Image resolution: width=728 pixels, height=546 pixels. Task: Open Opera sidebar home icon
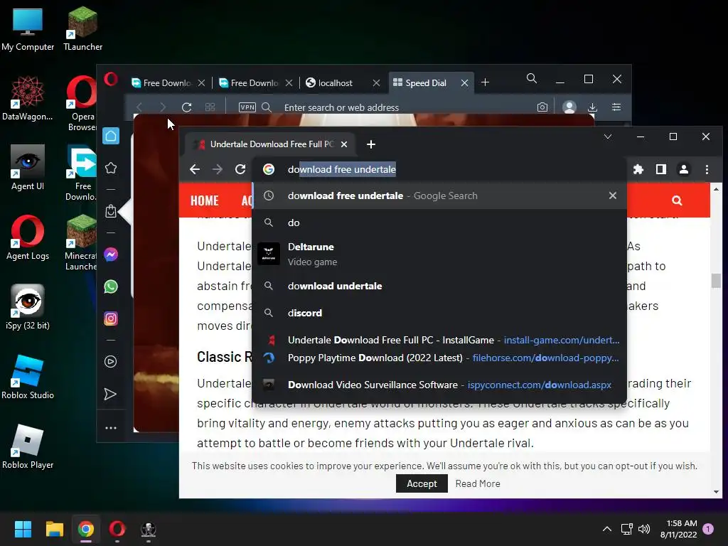pos(111,136)
